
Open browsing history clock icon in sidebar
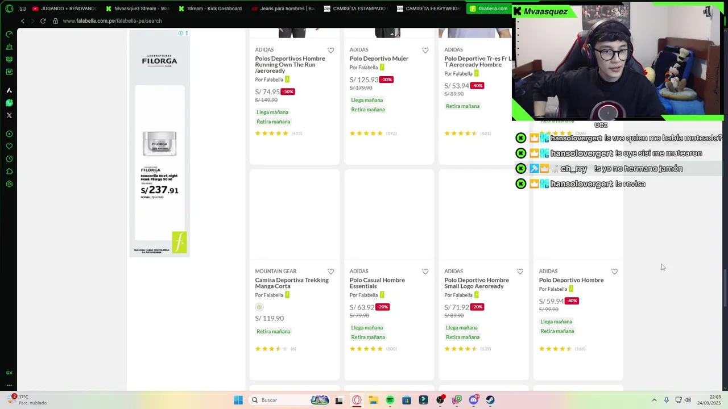click(x=9, y=159)
